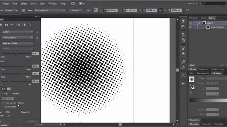Switch to the Swatches tab
The width and height of the screenshot is (227, 127).
[x=203, y=69]
